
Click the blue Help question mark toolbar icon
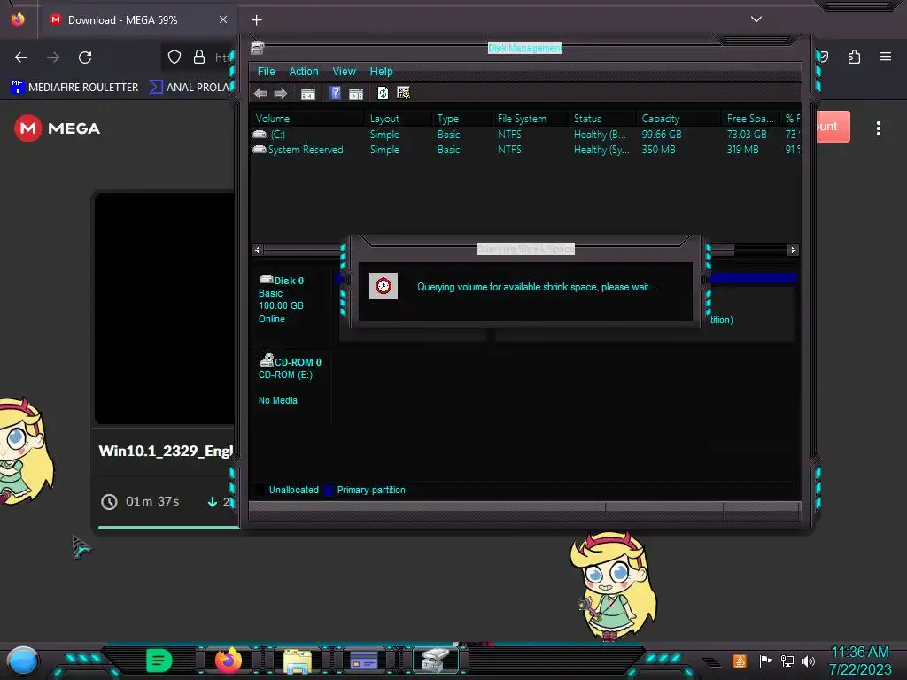(x=335, y=93)
